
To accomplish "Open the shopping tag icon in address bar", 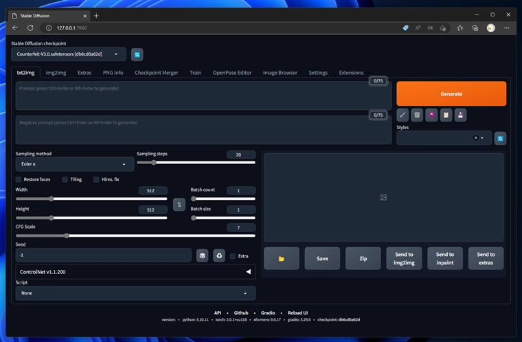I will 405,28.
